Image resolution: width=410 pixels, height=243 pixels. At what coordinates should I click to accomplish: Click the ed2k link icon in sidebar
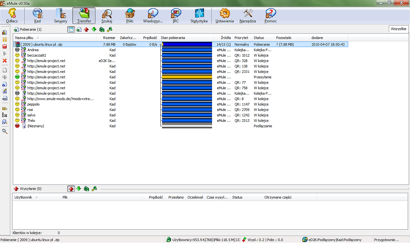[x=5, y=99]
